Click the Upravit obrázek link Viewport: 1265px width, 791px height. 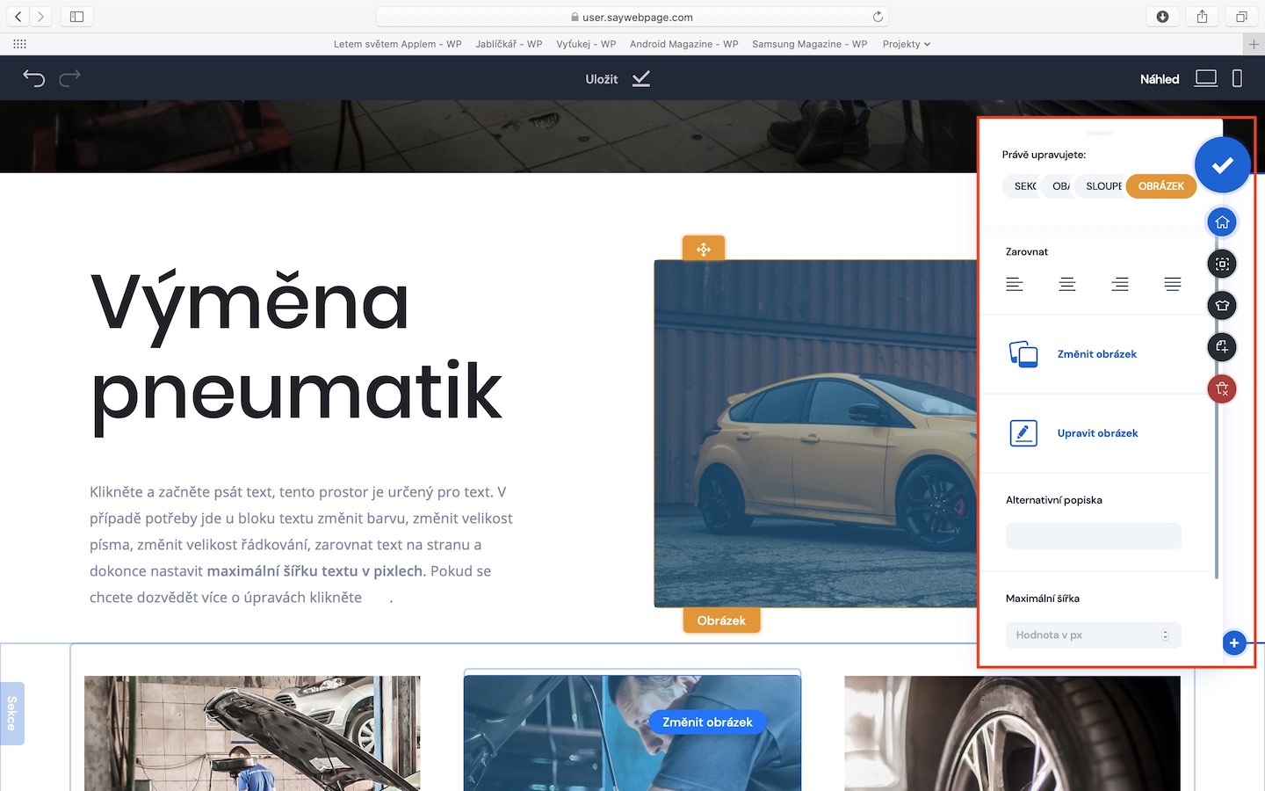[x=1097, y=433]
